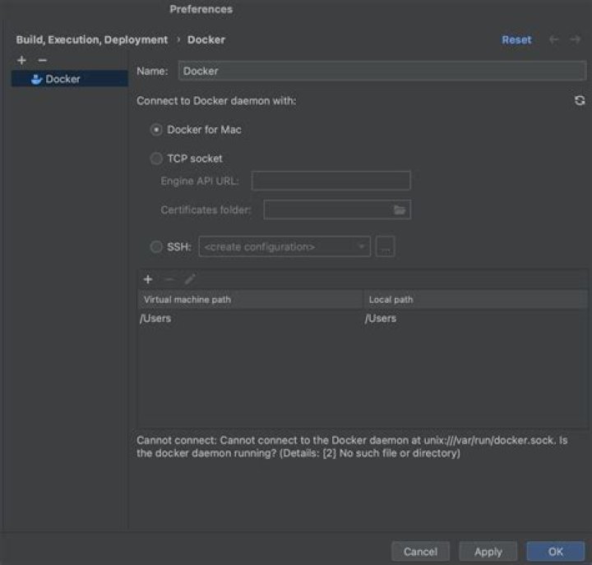Open the SSH create configuration dropdown
This screenshot has width=592, height=565.
pyautogui.click(x=284, y=246)
